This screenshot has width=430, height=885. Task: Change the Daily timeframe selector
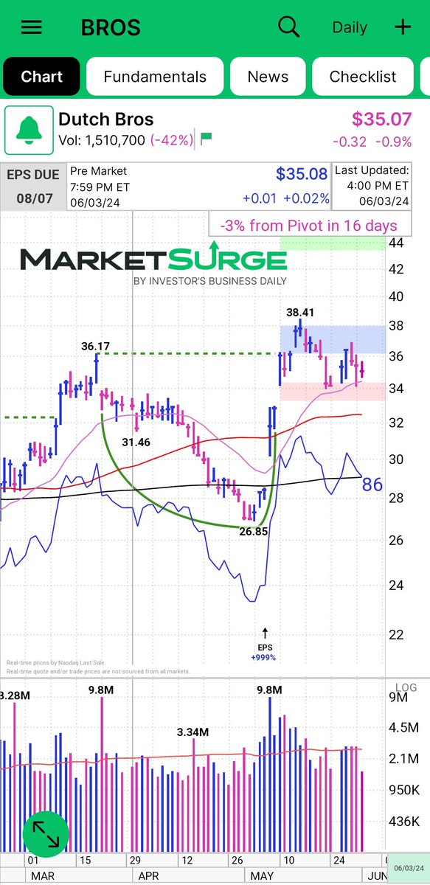coord(350,27)
